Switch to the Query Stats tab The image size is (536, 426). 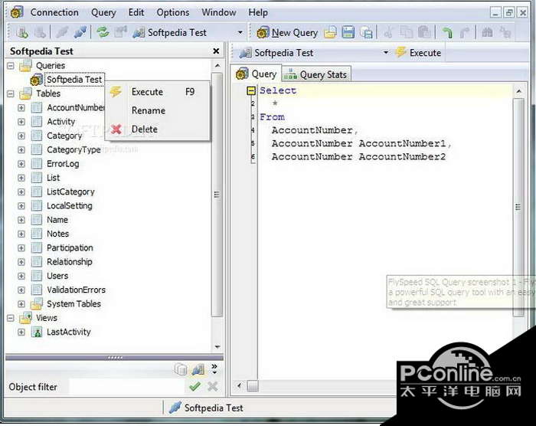coord(315,74)
